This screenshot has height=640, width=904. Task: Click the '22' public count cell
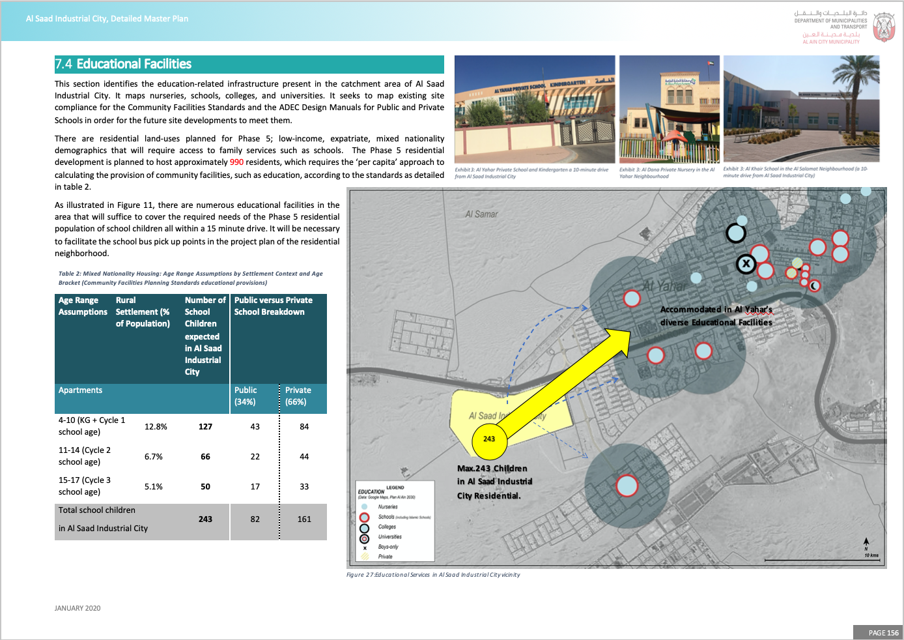[x=255, y=457]
